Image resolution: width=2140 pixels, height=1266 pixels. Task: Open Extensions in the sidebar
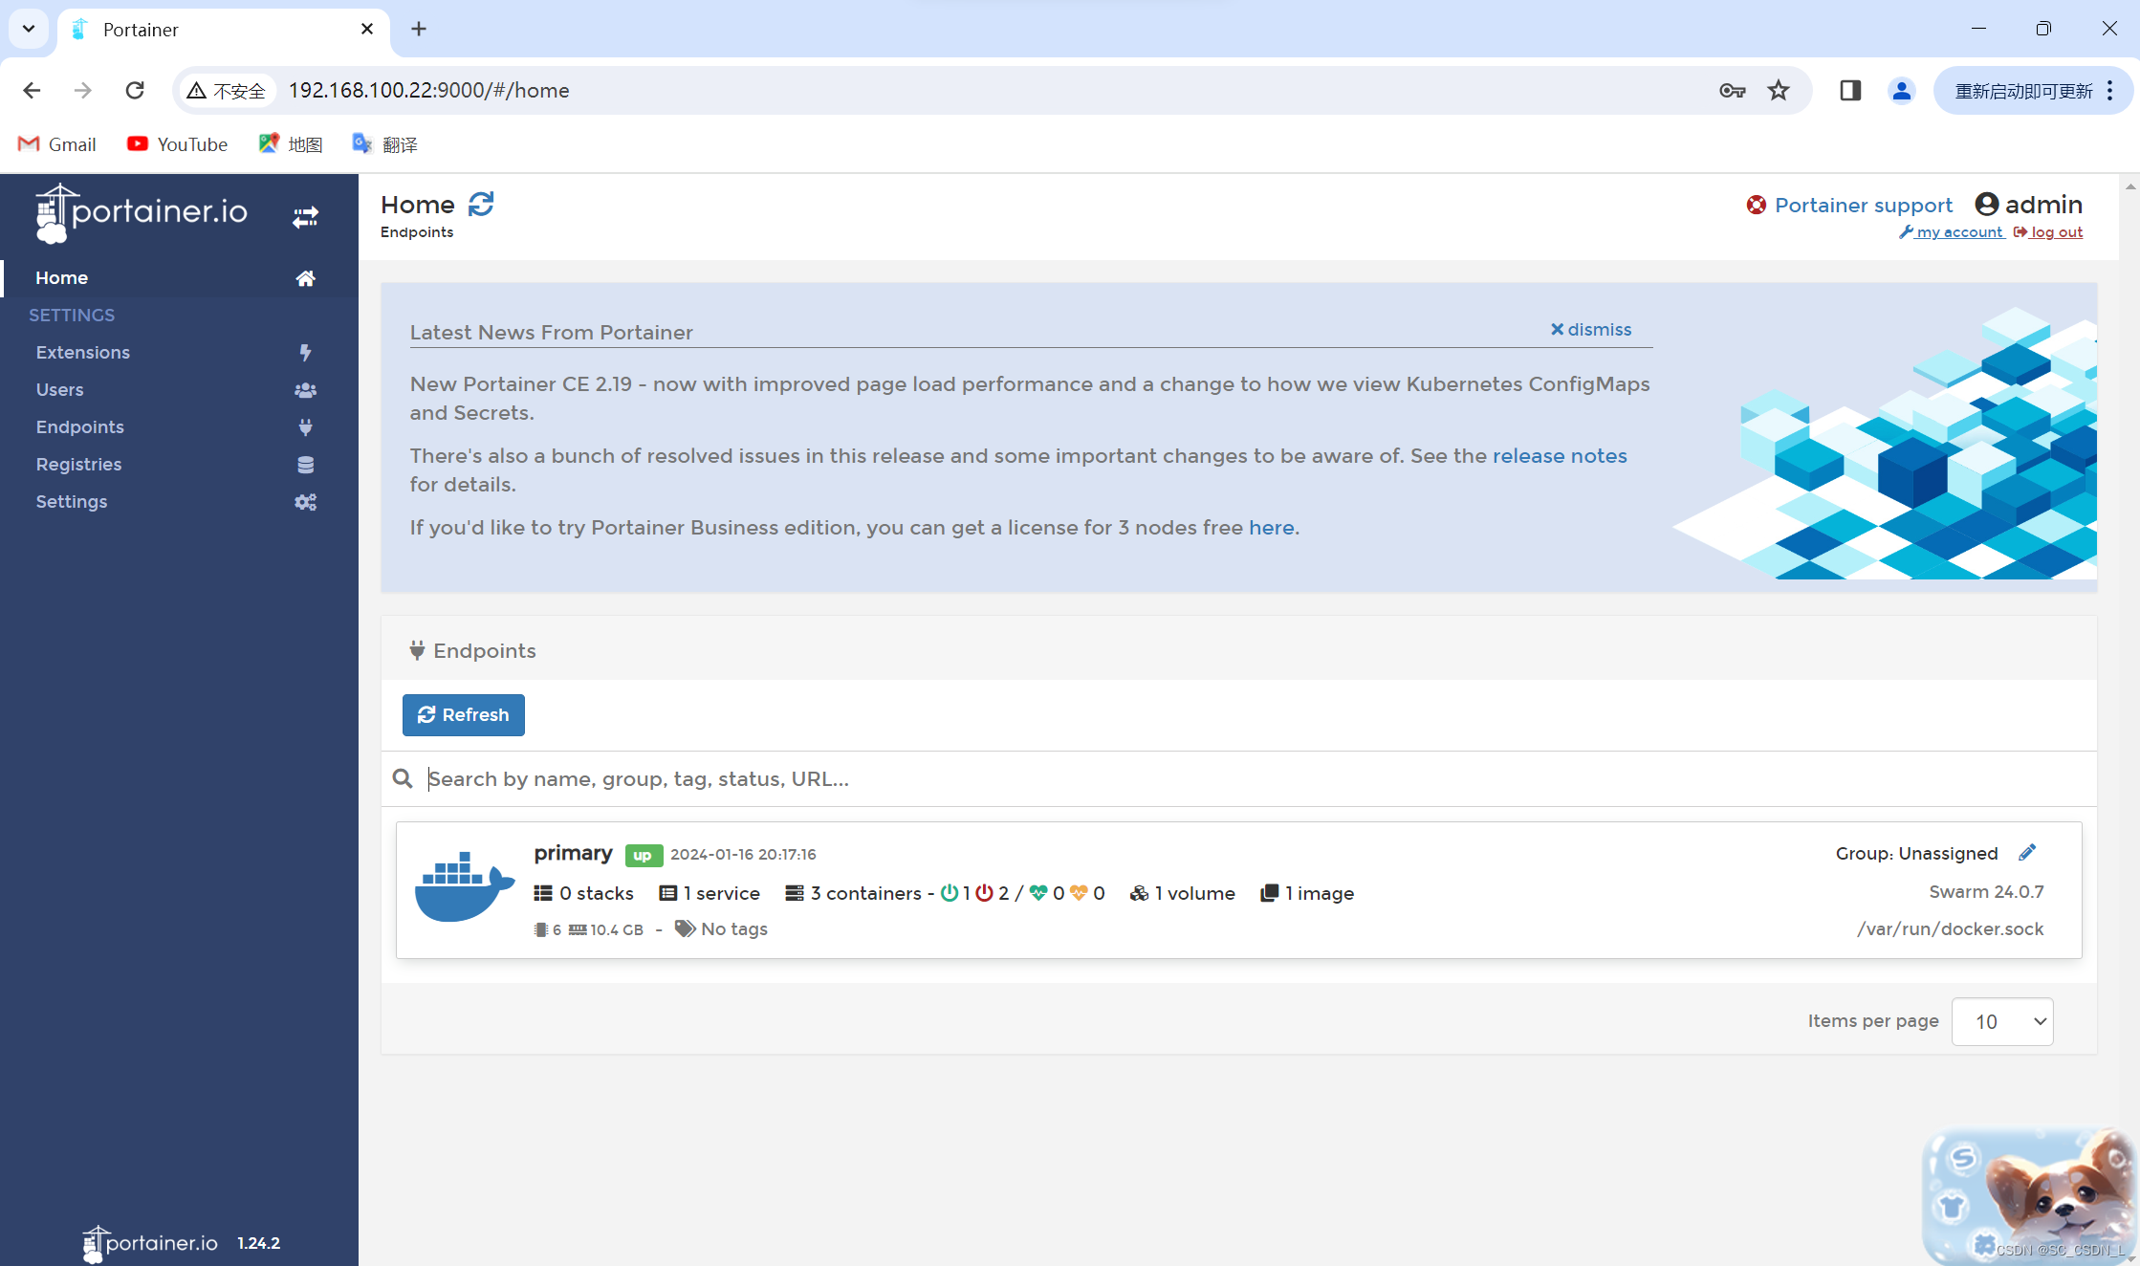(179, 353)
